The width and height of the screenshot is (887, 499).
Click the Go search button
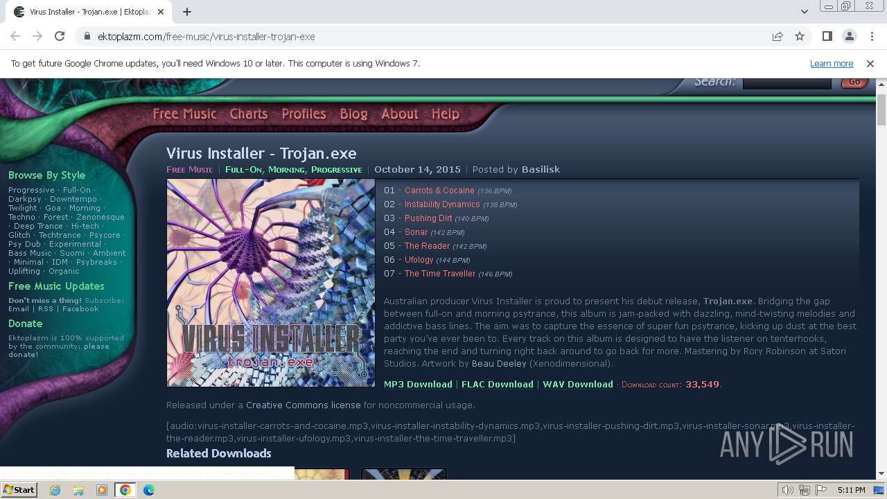pyautogui.click(x=854, y=82)
